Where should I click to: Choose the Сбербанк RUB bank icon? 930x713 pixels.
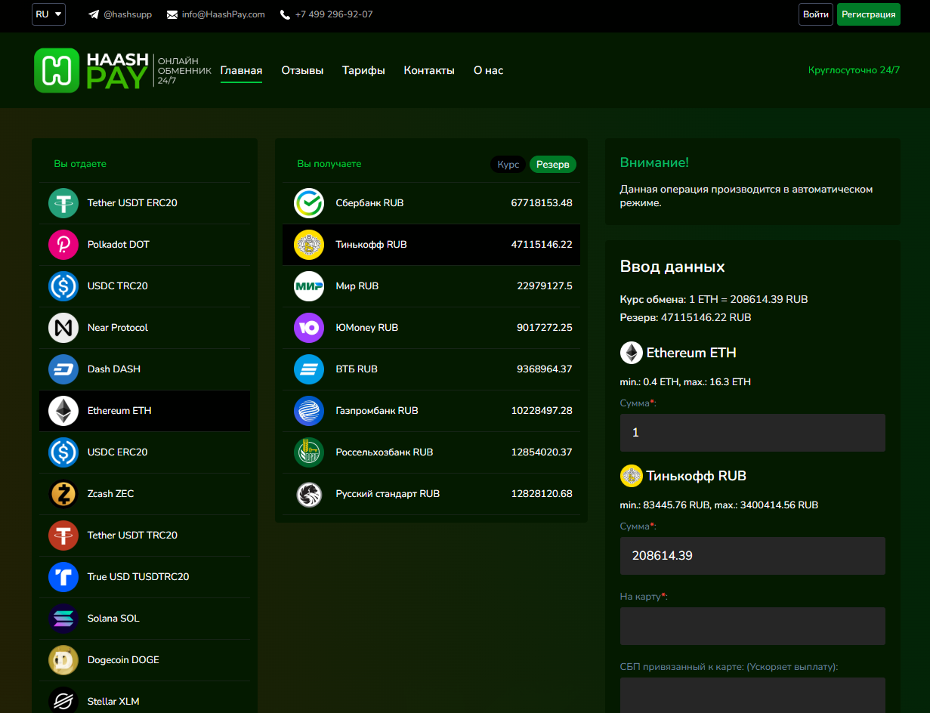[x=309, y=203]
